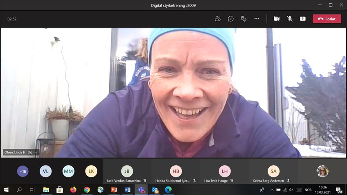Switch to Microsoft Teams taskbar icon
347x195 pixels.
point(140,190)
